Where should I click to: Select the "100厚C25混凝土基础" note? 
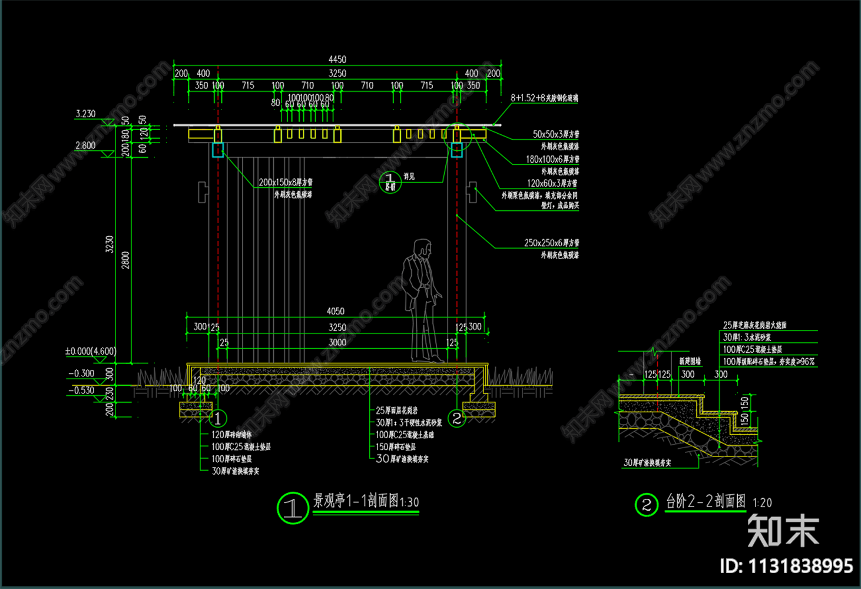tap(405, 435)
